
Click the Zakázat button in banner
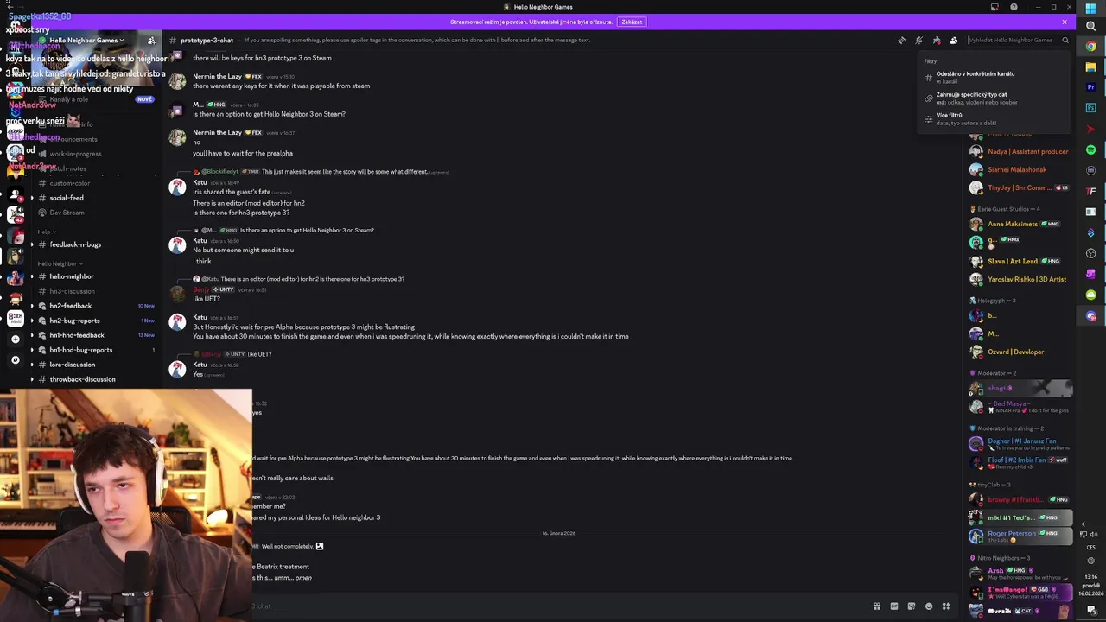coord(632,22)
